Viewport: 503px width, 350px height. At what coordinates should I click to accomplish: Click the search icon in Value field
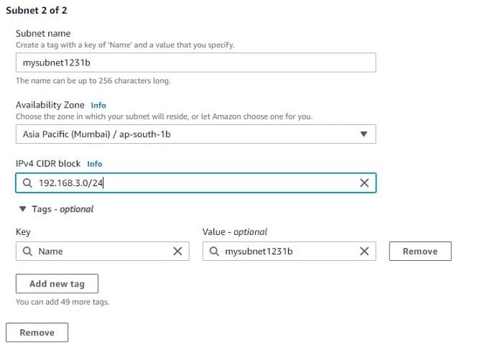tap(214, 252)
